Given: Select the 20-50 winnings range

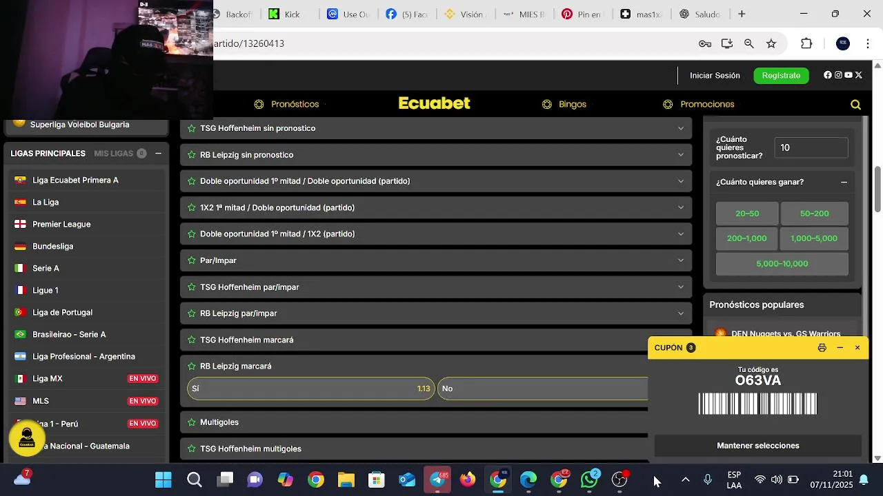Looking at the screenshot, I should pyautogui.click(x=747, y=214).
